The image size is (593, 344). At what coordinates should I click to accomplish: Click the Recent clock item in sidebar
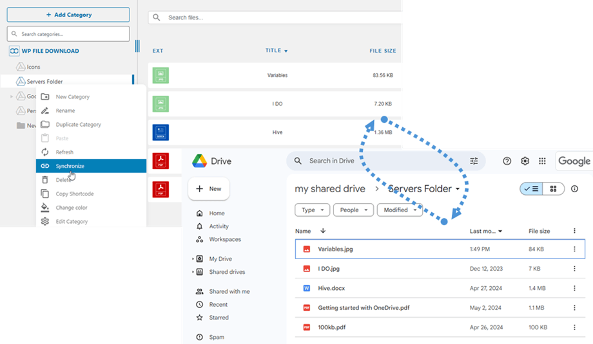(218, 305)
